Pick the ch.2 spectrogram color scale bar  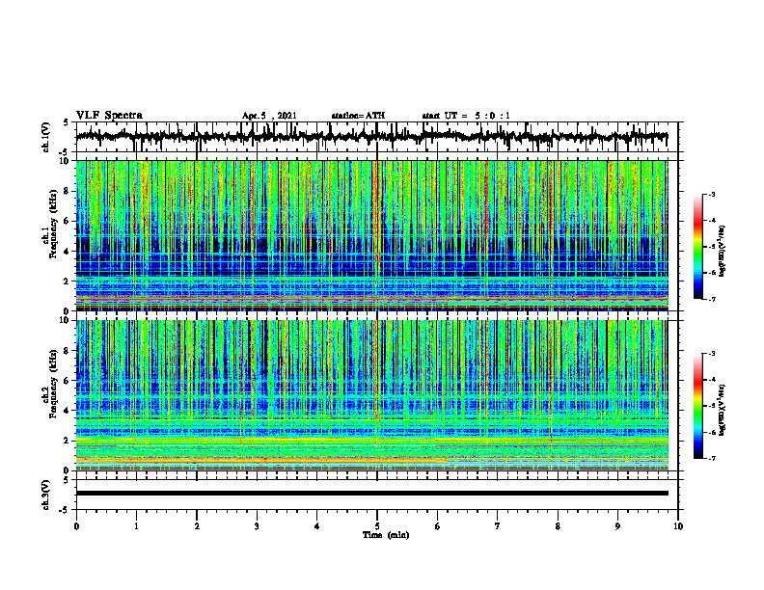click(x=698, y=406)
